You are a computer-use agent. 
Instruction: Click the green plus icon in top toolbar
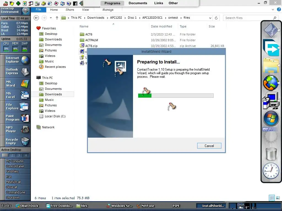click(18, 3)
